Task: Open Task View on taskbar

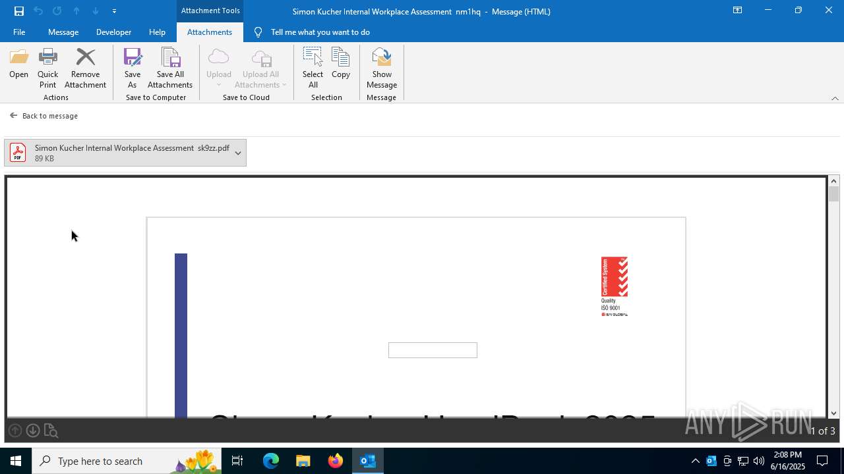Action: [x=237, y=461]
